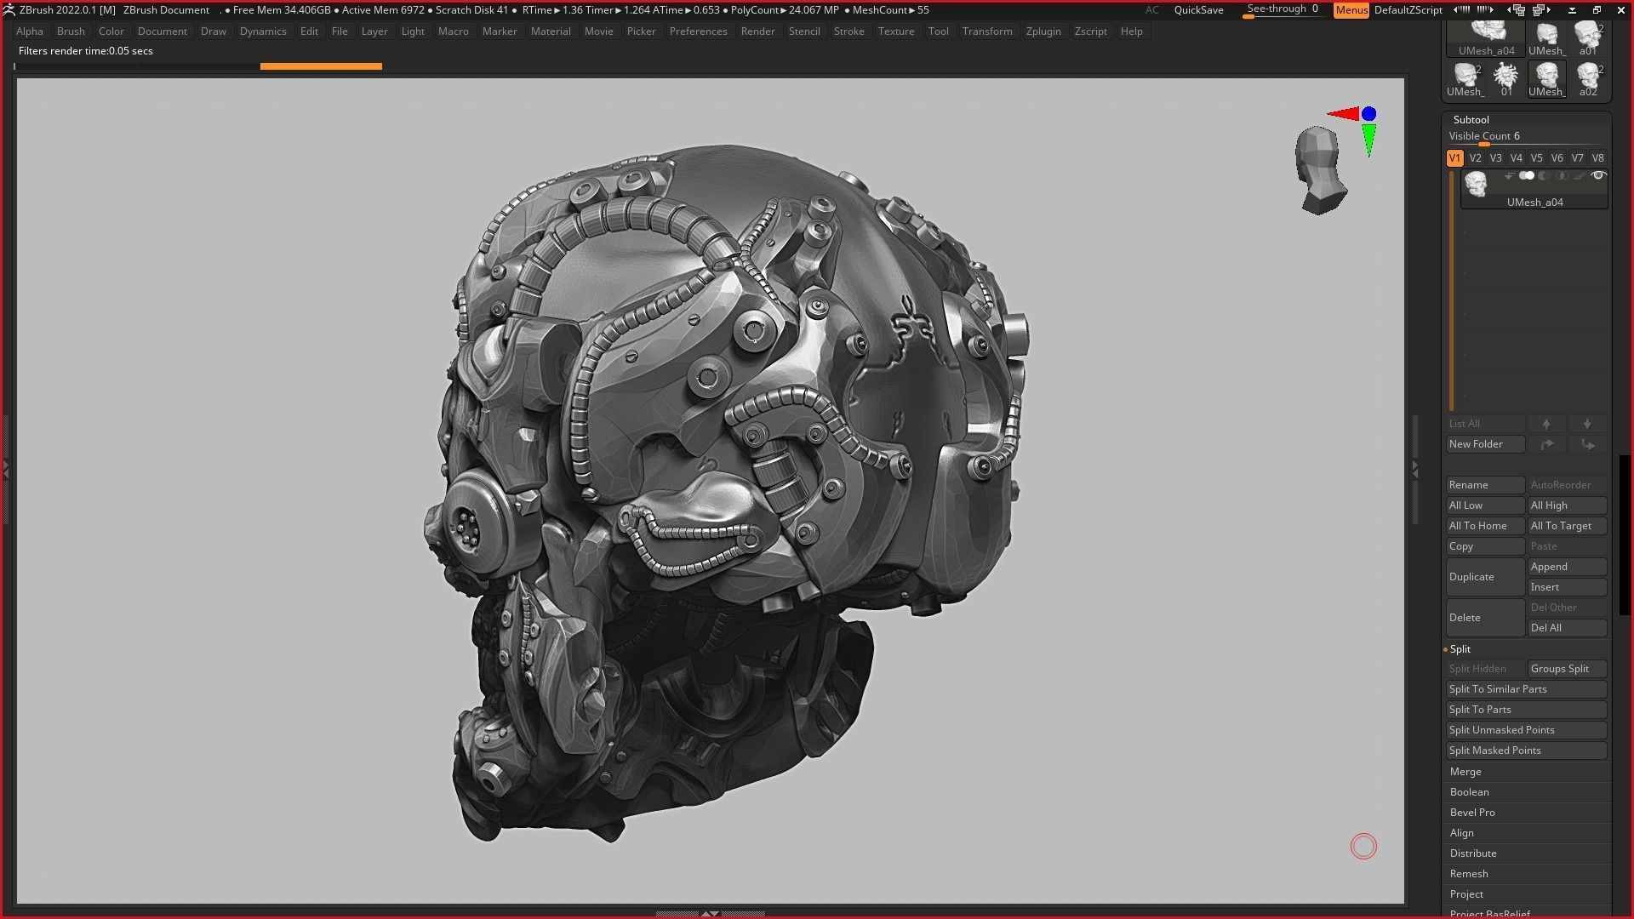Open the Dynamics menu
The width and height of the screenshot is (1634, 919).
tap(263, 31)
